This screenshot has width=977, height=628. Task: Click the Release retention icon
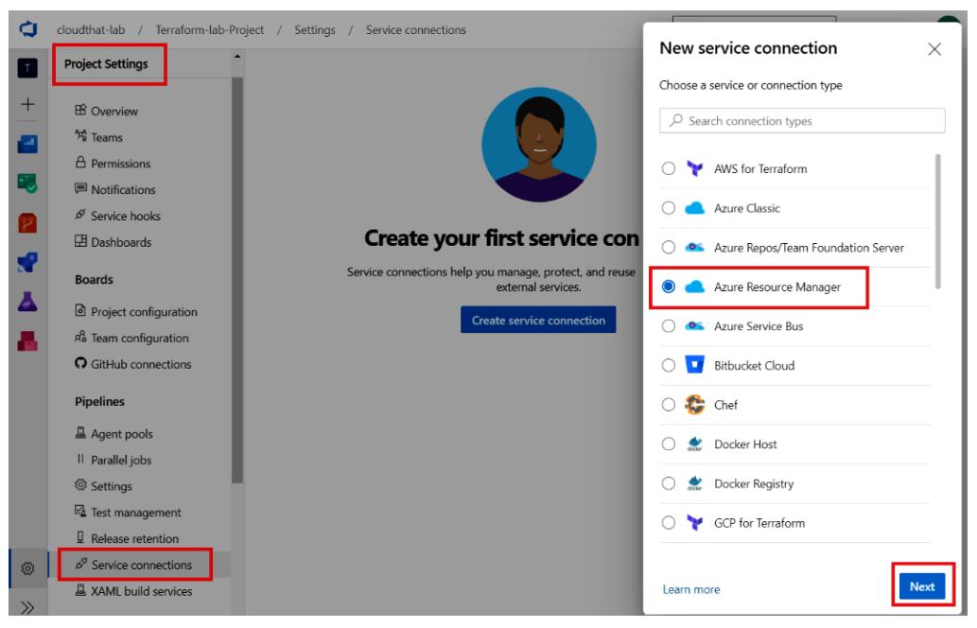(80, 537)
